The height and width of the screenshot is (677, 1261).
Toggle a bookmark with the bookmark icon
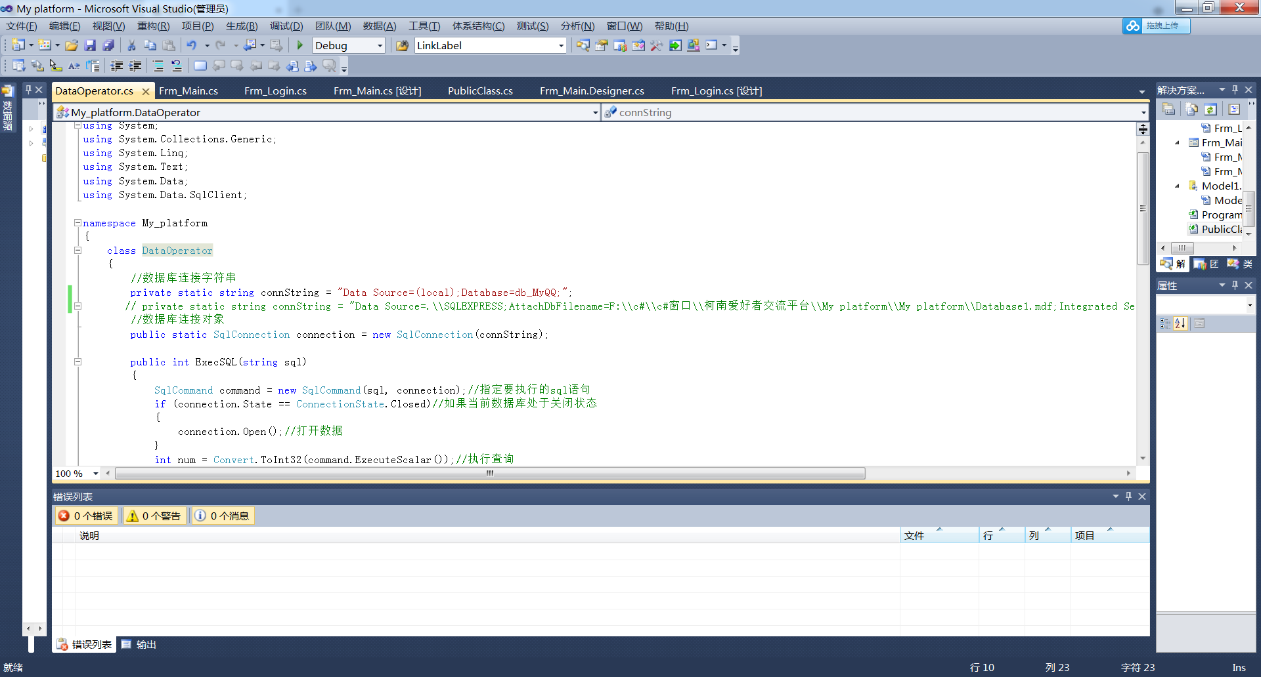coord(200,66)
